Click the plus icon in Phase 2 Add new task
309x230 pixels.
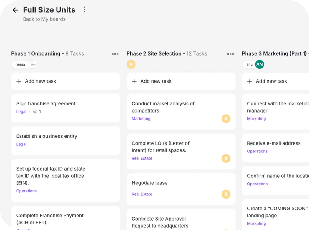(x=134, y=81)
